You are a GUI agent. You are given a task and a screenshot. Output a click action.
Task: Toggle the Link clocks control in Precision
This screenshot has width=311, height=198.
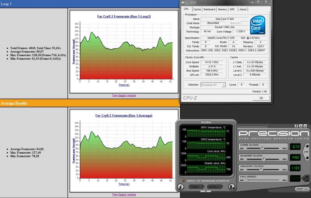(x=306, y=152)
